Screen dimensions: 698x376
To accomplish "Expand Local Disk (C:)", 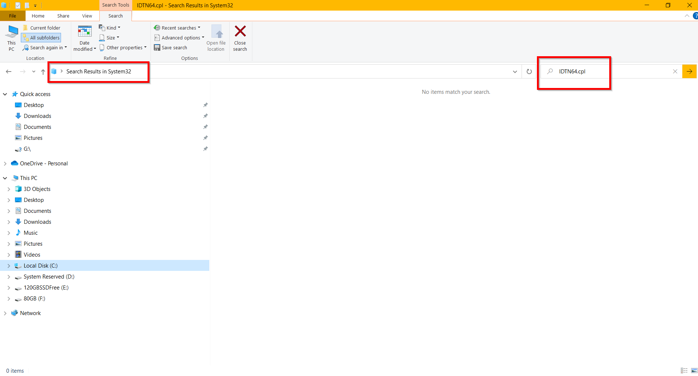I will [x=9, y=266].
